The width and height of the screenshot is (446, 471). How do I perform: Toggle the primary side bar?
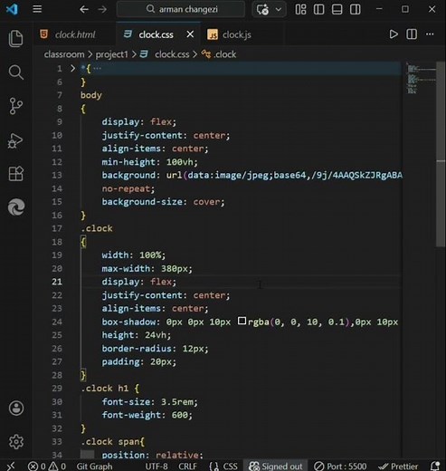318,9
